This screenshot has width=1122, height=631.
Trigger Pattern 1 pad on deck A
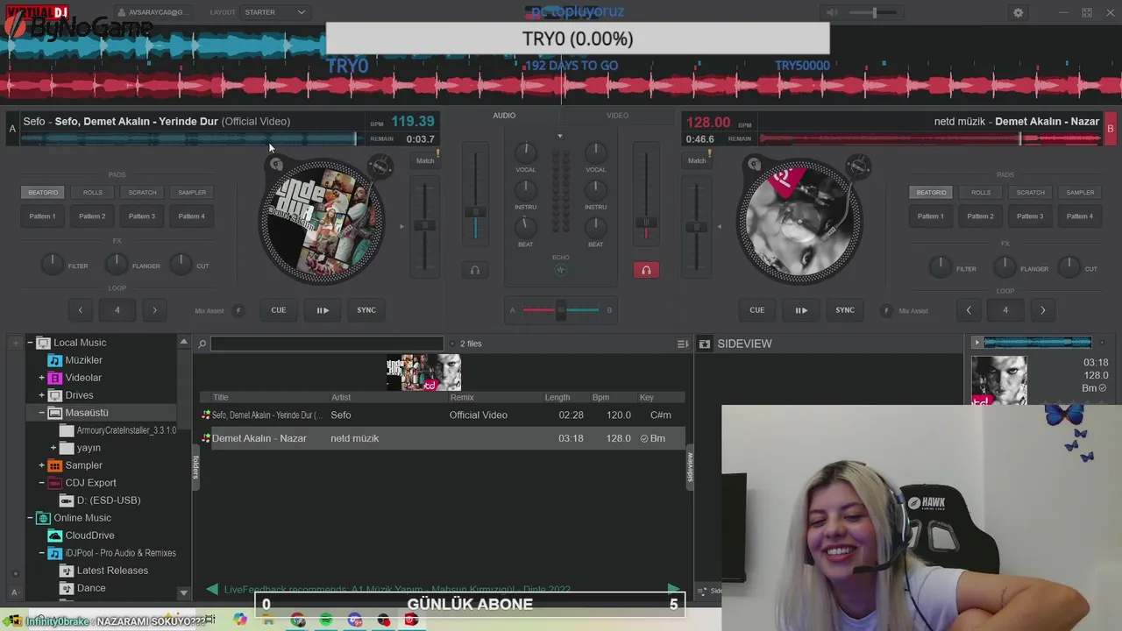(42, 216)
